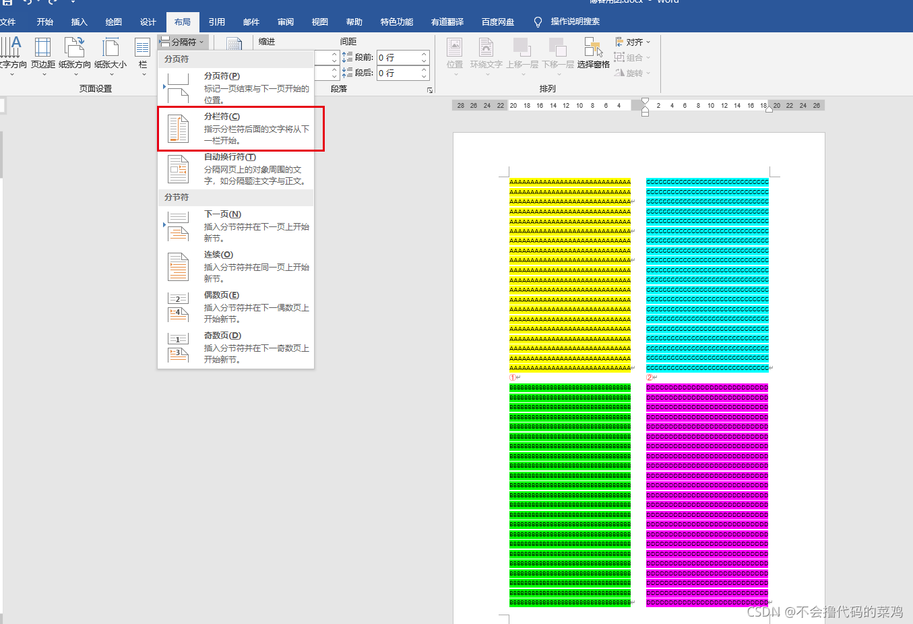Viewport: 913px width, 624px height.
Task: Switch to the 插入 tab
Action: tap(80, 22)
